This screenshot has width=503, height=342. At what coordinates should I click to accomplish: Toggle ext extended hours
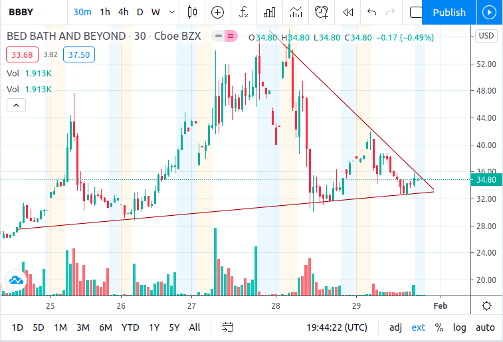tap(419, 327)
